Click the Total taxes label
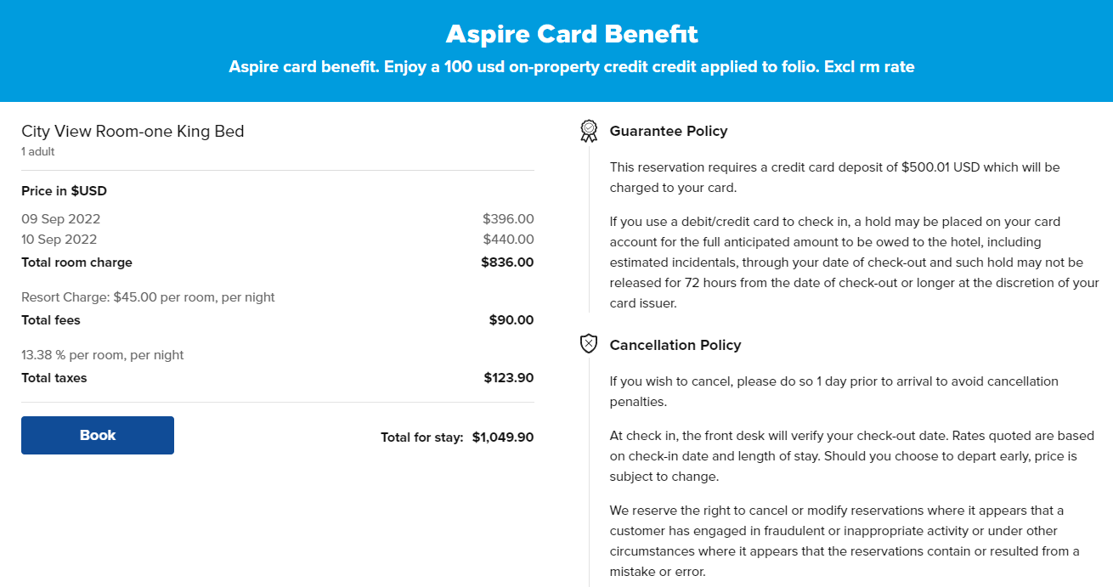The height and width of the screenshot is (587, 1113). (x=54, y=378)
